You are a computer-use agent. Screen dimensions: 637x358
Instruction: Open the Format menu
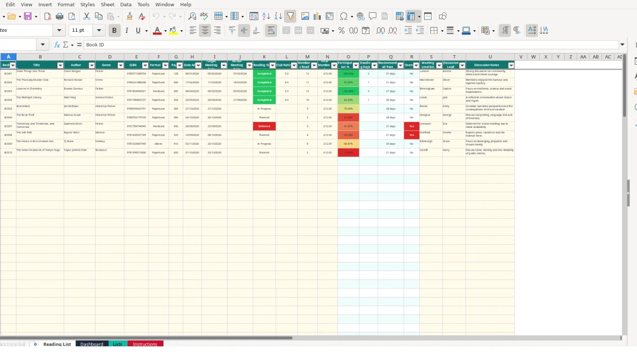point(66,4)
